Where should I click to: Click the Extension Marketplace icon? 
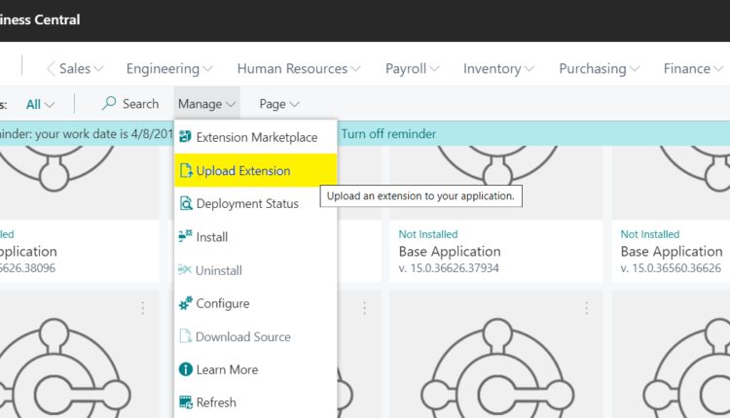pos(185,137)
